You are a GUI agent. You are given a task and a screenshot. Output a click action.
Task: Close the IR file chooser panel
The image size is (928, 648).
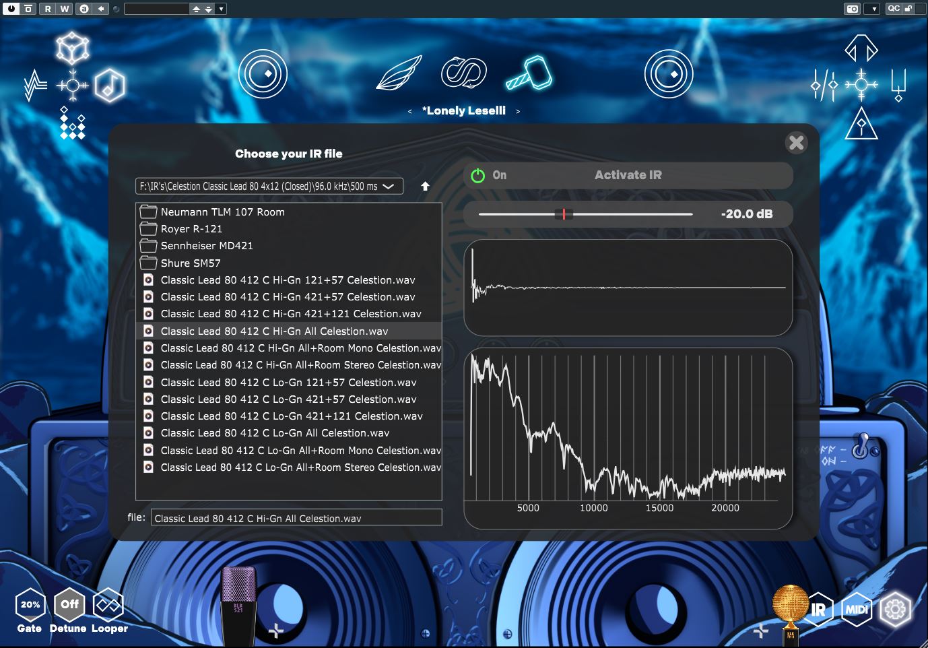797,143
